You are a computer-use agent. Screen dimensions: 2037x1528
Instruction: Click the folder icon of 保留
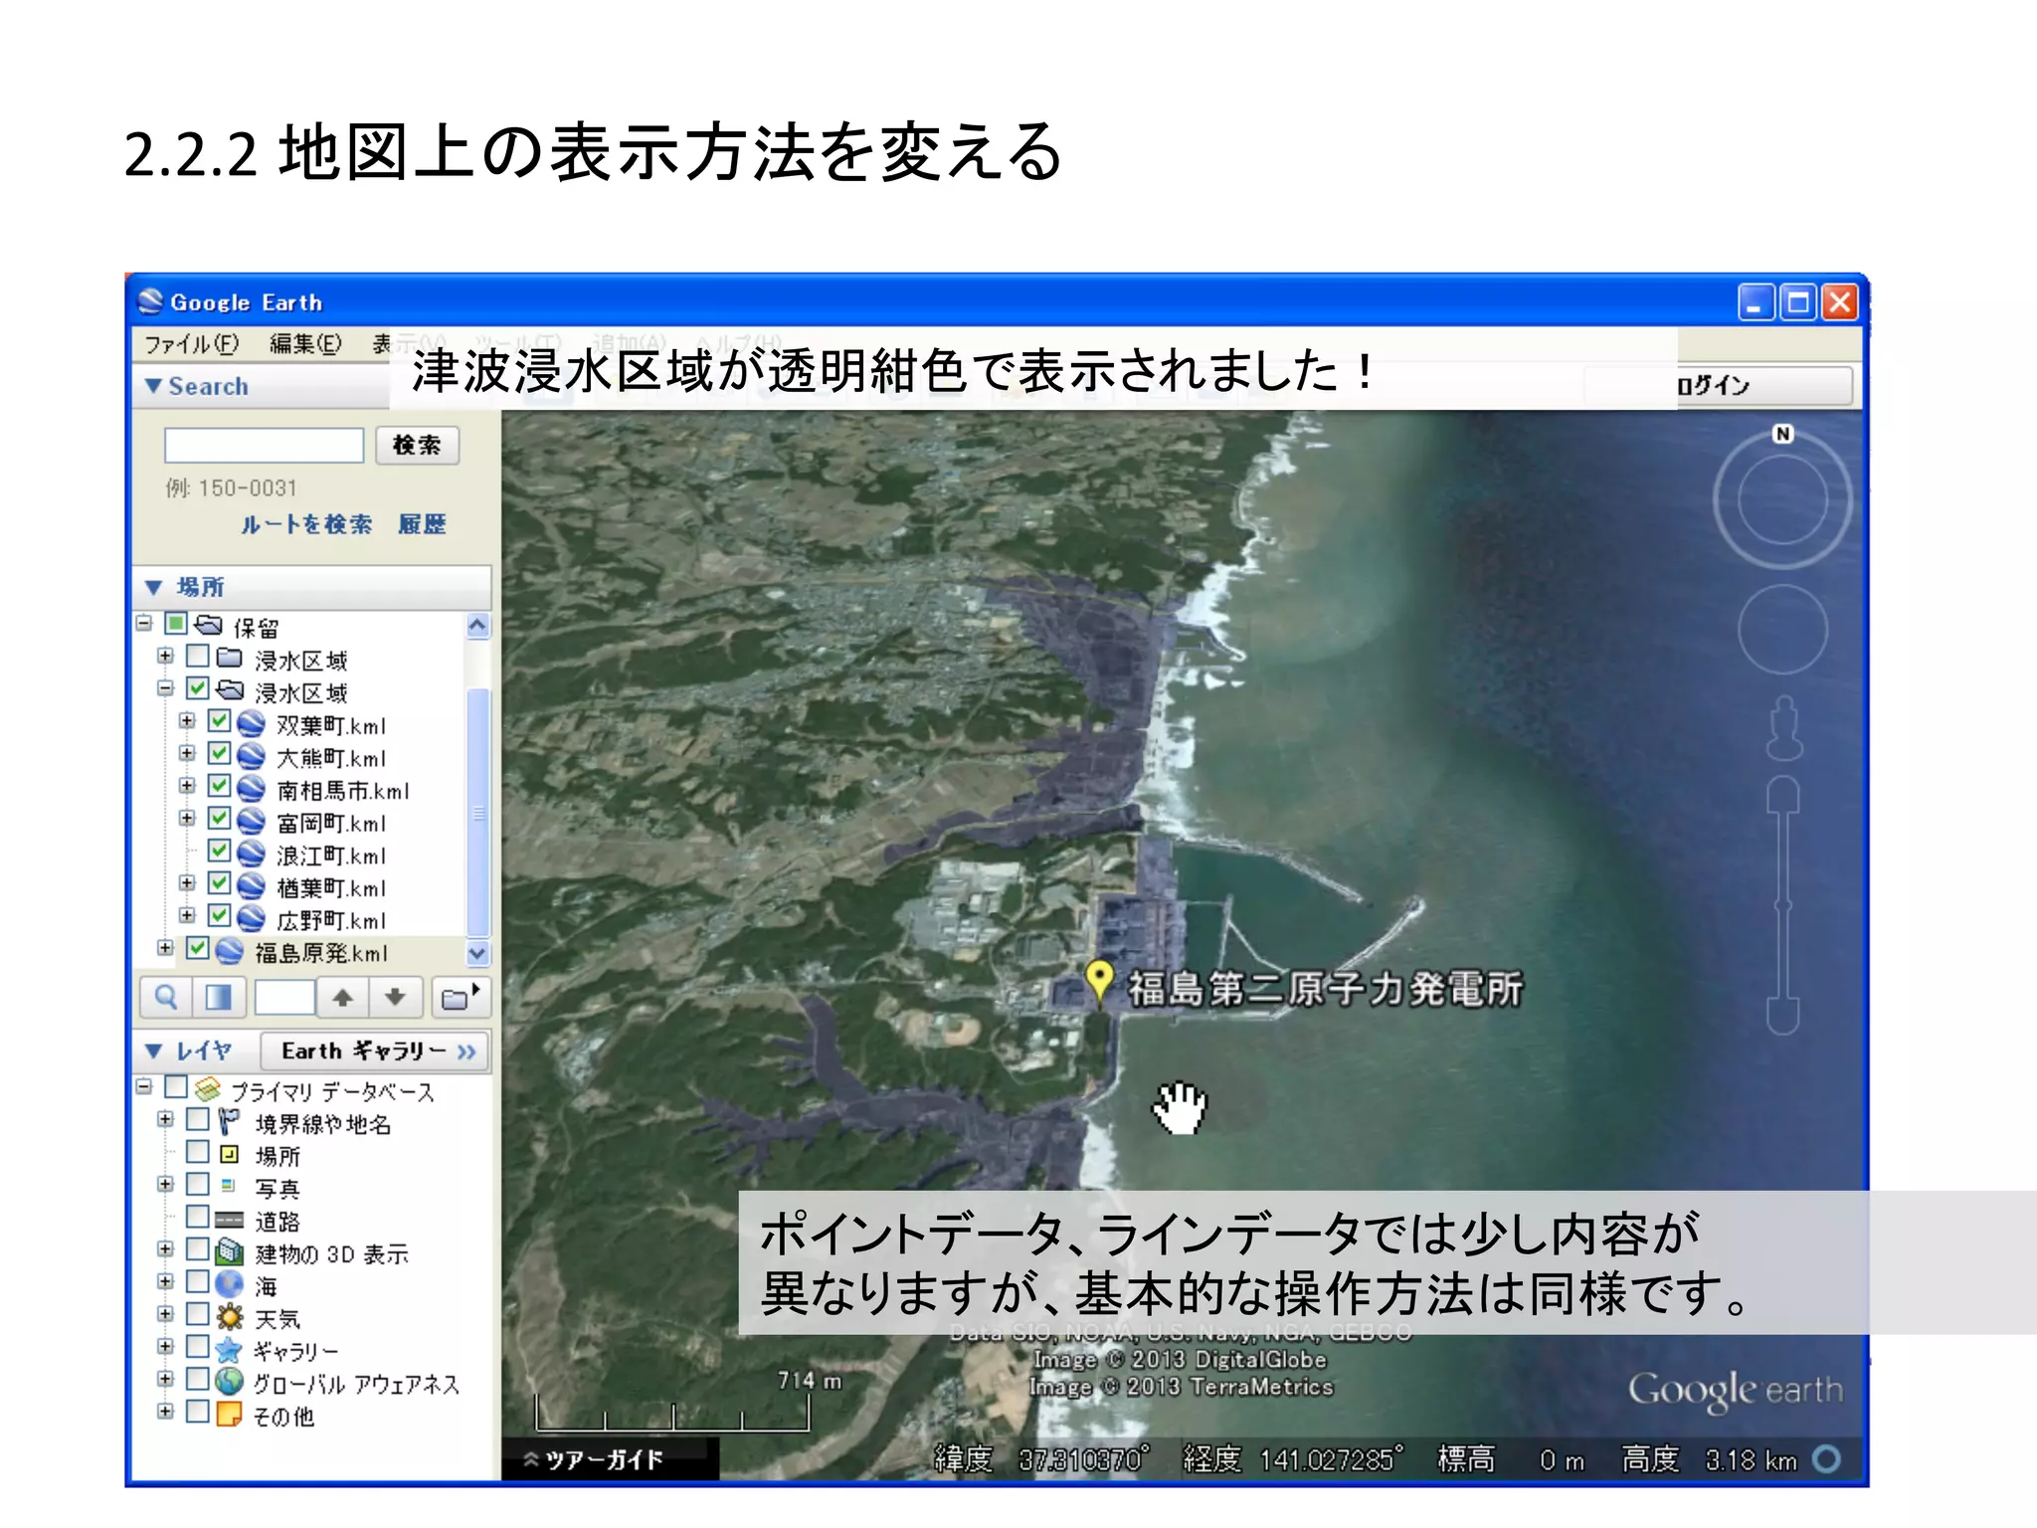pos(209,625)
